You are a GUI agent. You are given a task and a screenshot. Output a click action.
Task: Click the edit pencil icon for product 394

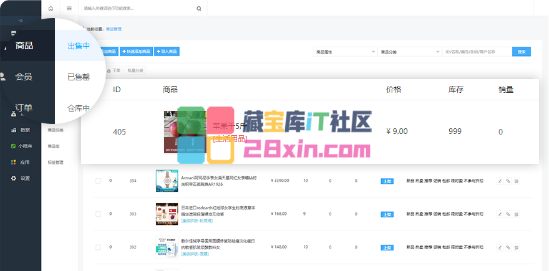click(x=500, y=181)
